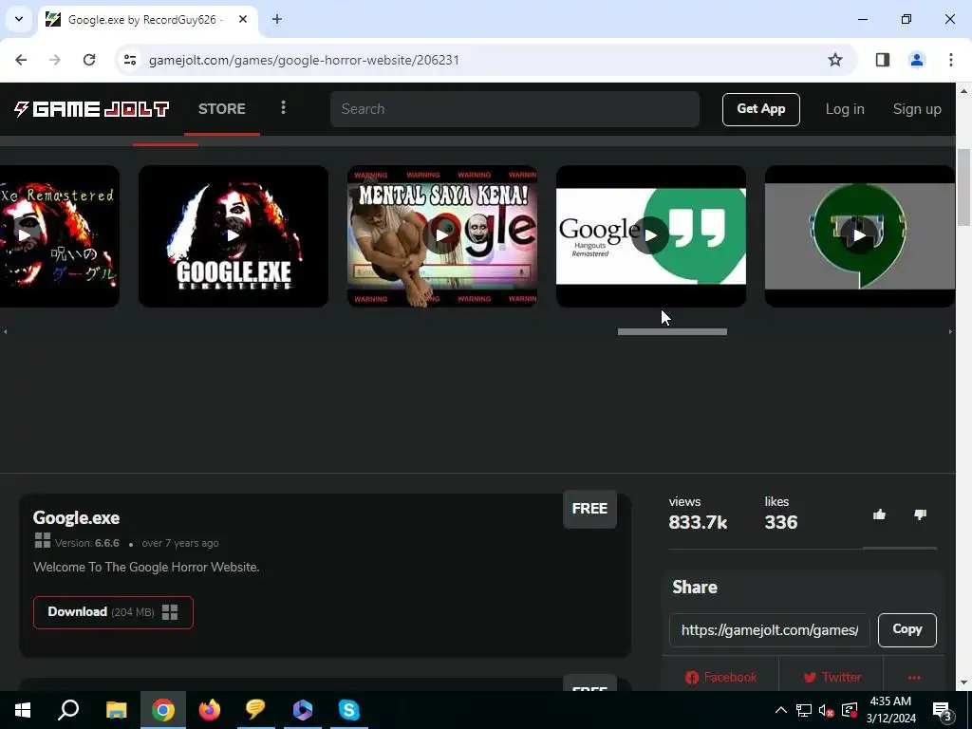The image size is (972, 729).
Task: Click the Download (204 MB) button
Action: 113,612
